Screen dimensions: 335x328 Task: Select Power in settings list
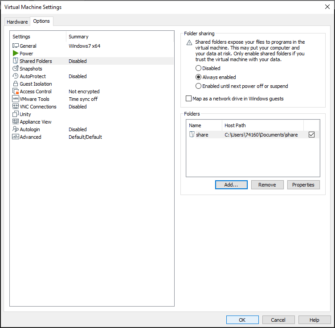[26, 54]
